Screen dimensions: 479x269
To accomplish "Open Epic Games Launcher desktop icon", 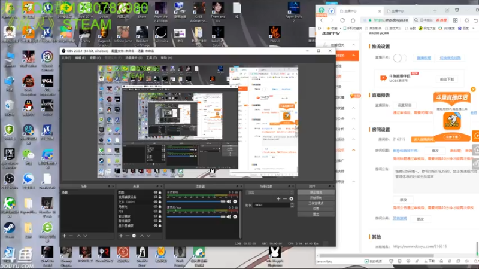I will point(9,158).
